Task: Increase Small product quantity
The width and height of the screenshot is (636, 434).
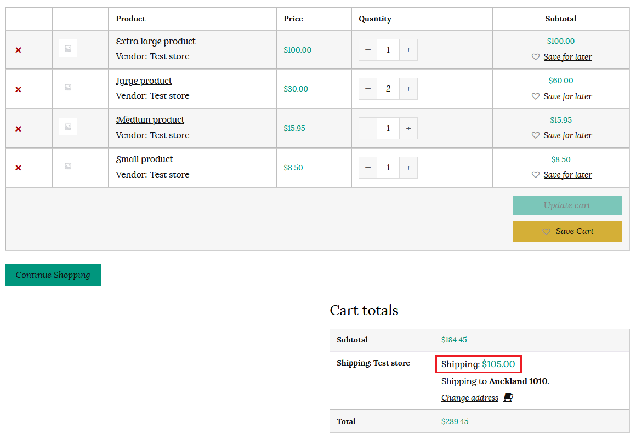Action: (x=408, y=168)
